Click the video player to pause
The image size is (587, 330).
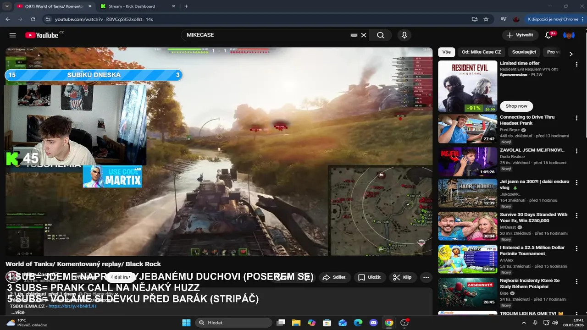click(219, 151)
